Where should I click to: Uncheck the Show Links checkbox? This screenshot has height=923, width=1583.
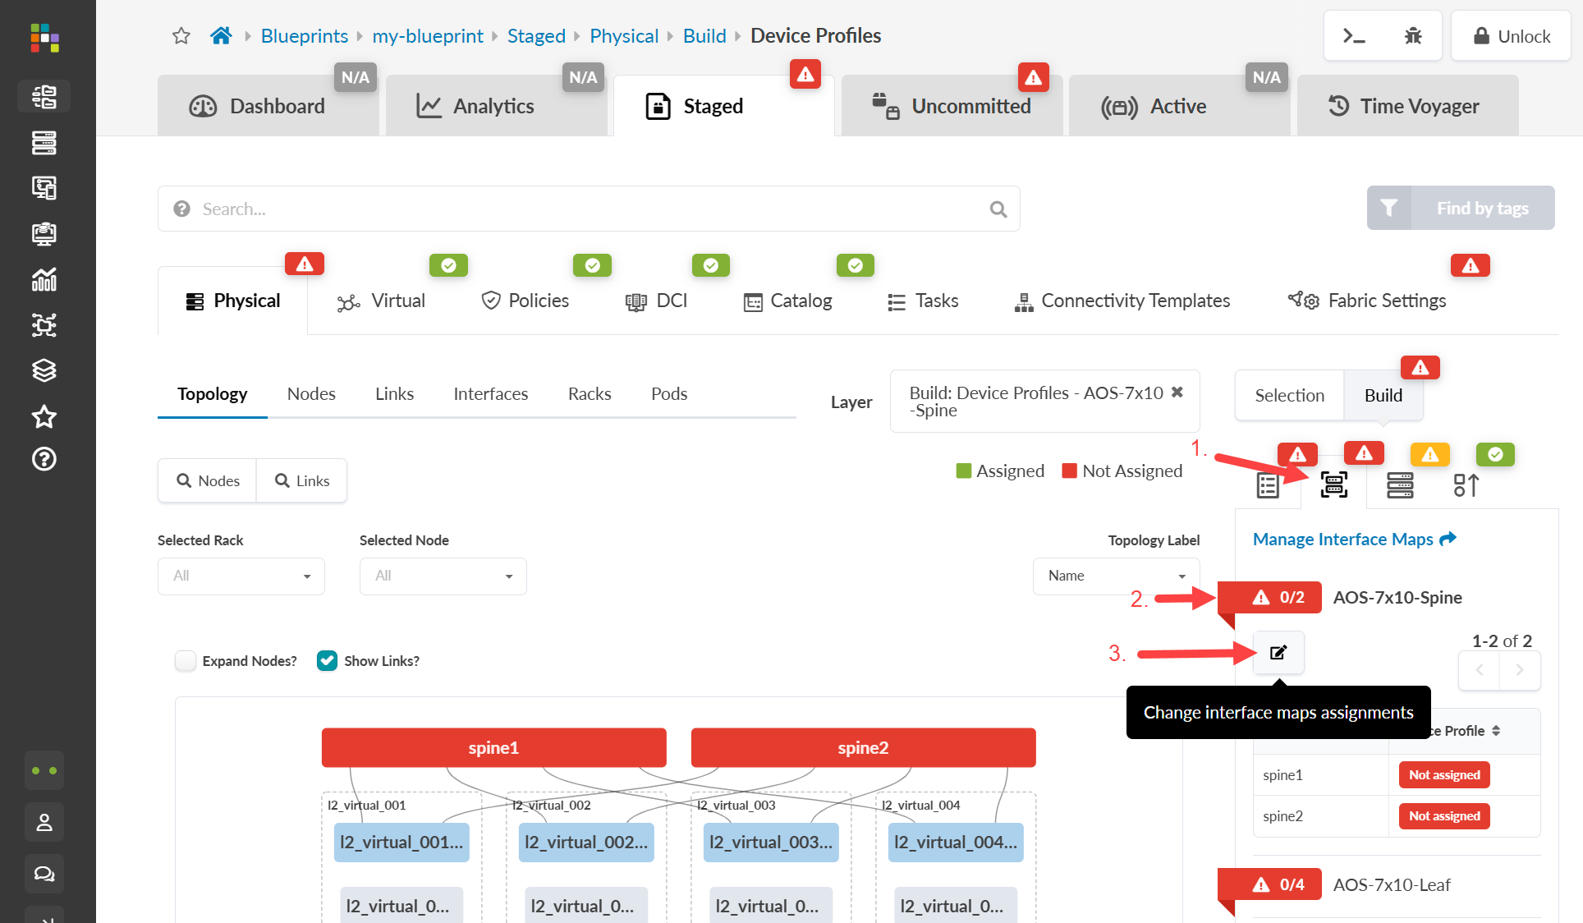point(327,661)
